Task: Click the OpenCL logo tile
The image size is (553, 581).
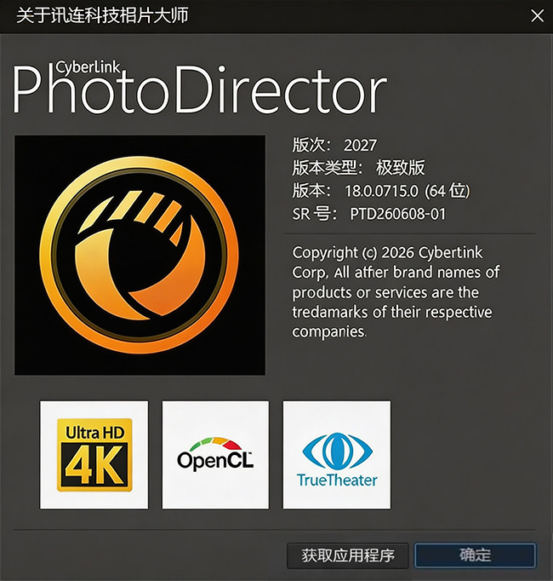Action: 215,455
